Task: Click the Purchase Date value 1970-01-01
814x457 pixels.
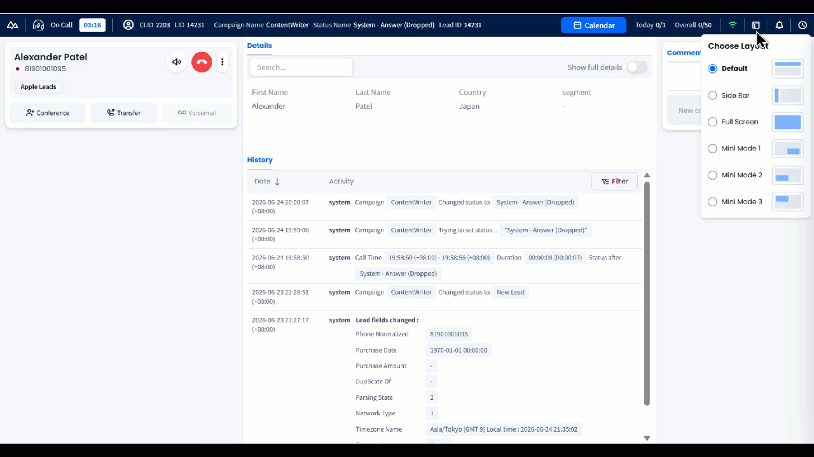Action: coord(459,350)
